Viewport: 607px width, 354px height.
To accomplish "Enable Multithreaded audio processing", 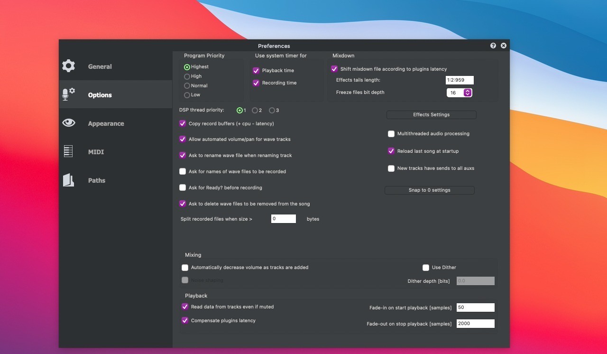I will (x=391, y=134).
